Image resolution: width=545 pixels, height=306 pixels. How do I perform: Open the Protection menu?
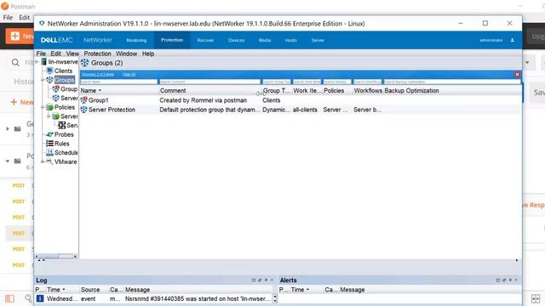click(97, 54)
